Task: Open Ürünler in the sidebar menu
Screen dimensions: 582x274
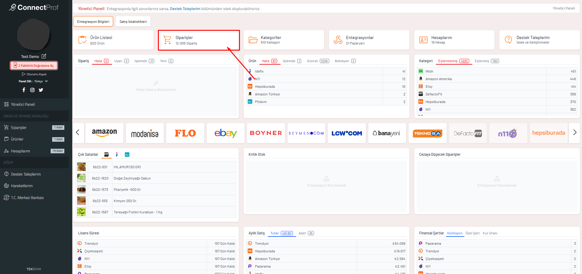Action: click(34, 139)
